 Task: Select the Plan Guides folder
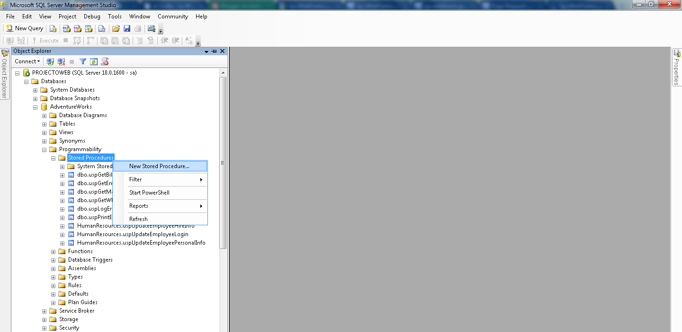[x=83, y=302]
